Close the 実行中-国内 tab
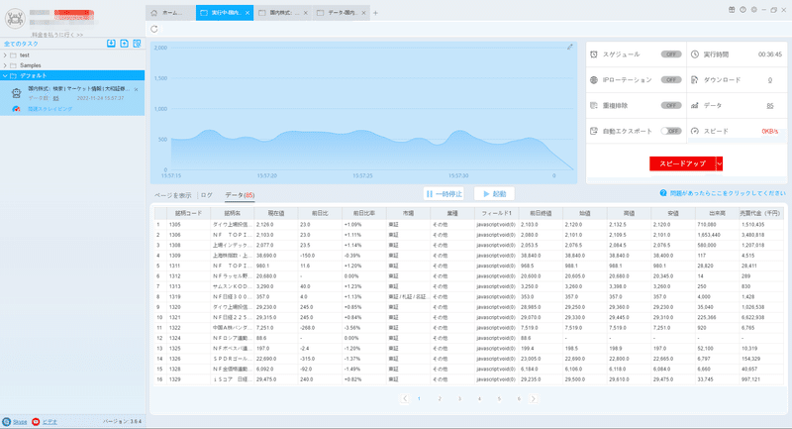The image size is (792, 429). point(247,13)
